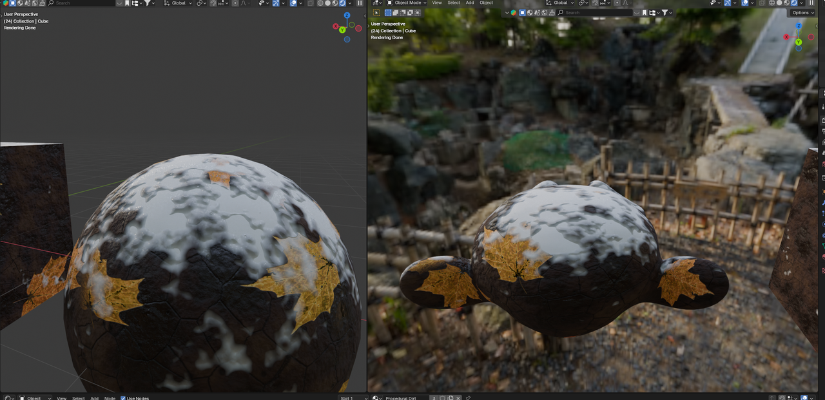Pin the node editor material
Screen dimensions: 825x400
pyautogui.click(x=469, y=398)
